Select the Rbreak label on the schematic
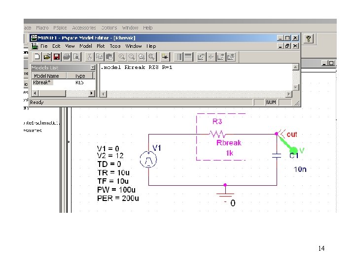Screen dimensions: 355x266 [229, 143]
